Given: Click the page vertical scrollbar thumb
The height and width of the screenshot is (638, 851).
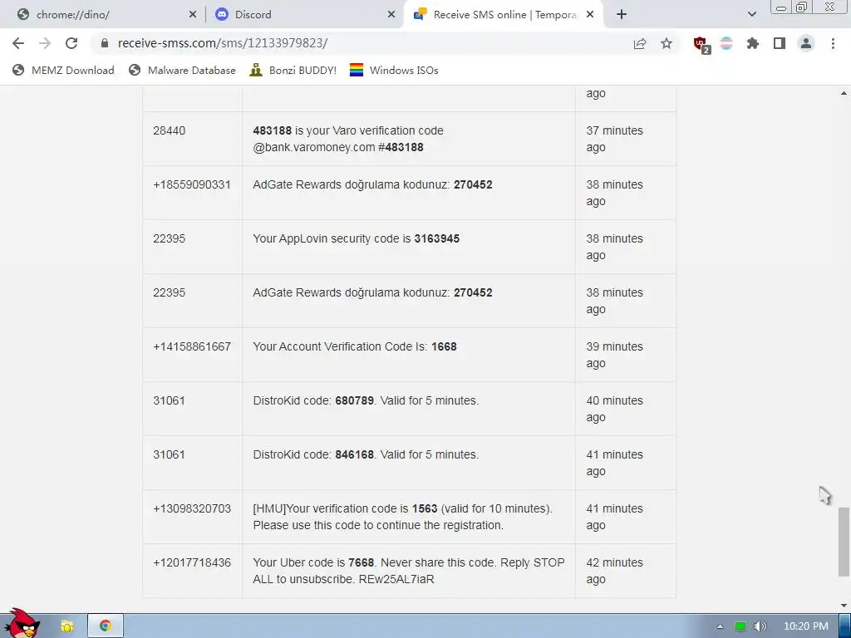Looking at the screenshot, I should tap(843, 542).
